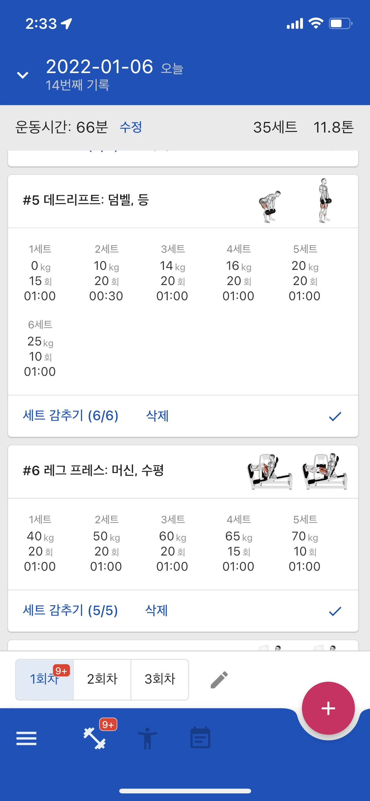Switch to the 3회차 tab
This screenshot has width=370, height=801.
pos(160,679)
